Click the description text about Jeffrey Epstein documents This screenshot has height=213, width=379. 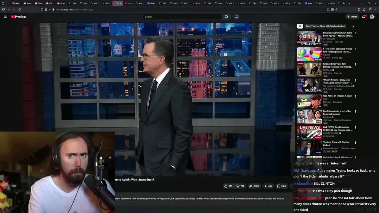(200, 199)
